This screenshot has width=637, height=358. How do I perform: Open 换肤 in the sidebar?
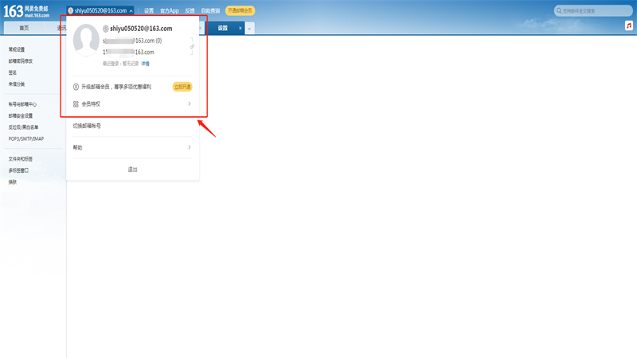point(13,182)
